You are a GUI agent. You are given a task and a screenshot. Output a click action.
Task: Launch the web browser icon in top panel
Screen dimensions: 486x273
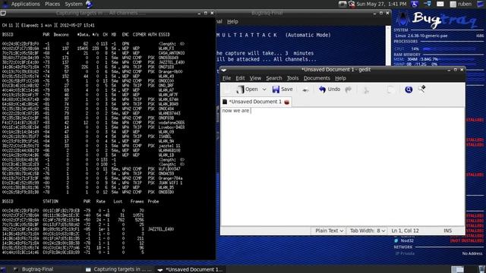point(90,4)
